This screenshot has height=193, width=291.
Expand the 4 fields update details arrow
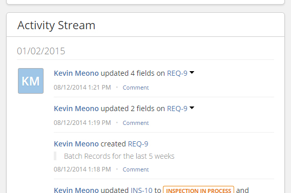coord(192,73)
